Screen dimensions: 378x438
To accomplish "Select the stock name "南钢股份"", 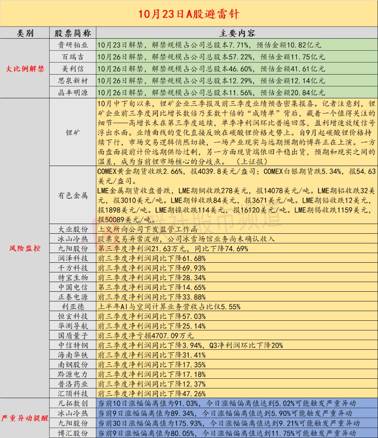I will (x=73, y=365).
